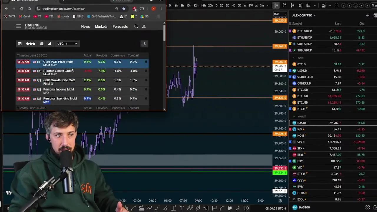Select the text drawing tool
The width and height of the screenshot is (377, 212).
click(182, 208)
